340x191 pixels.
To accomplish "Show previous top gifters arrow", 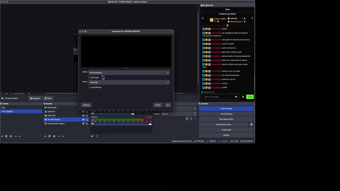I will [203, 18].
